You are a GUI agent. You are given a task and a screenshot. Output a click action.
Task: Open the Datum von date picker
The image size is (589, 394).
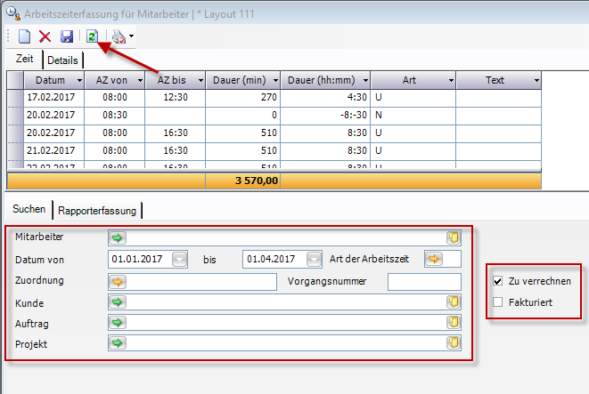179,260
